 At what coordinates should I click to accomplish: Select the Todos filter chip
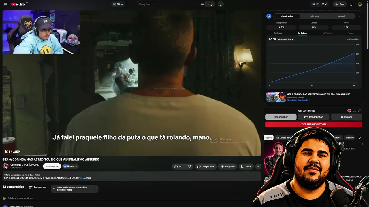(x=269, y=138)
